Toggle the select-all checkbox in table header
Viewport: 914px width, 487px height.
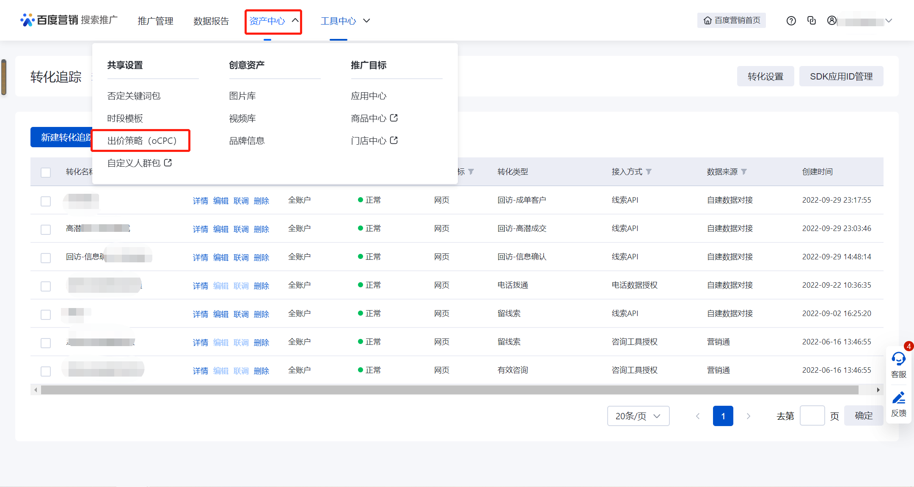coord(46,173)
